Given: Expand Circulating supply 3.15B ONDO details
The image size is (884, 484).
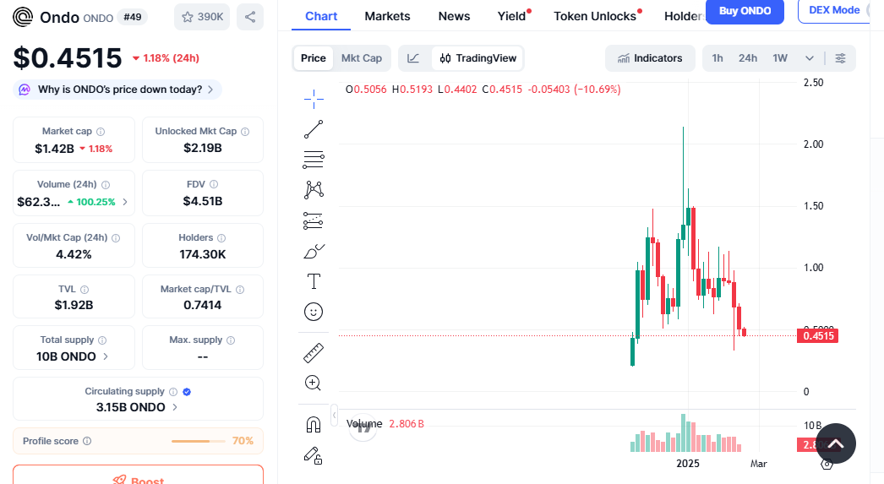Looking at the screenshot, I should click(137, 407).
